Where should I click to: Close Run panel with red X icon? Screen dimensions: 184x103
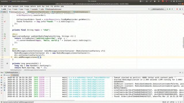coord(1,93)
